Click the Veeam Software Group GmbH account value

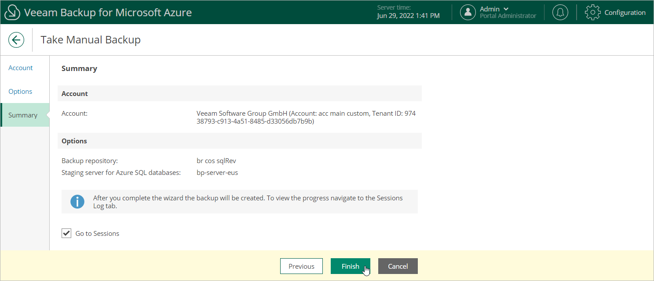click(x=306, y=117)
